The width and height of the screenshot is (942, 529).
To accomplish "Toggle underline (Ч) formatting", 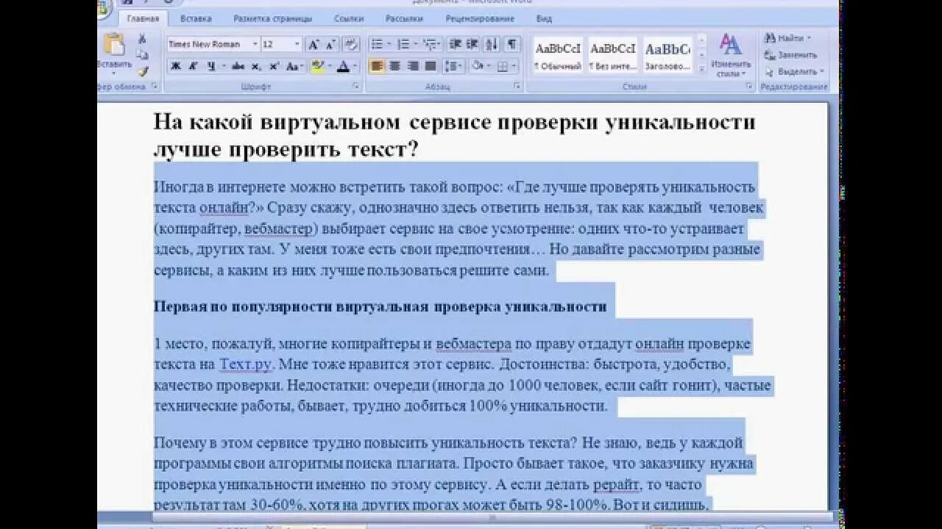I will tap(211, 66).
